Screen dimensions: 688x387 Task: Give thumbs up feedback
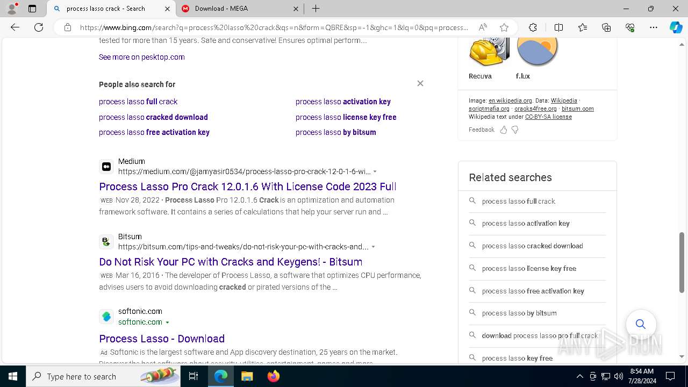(504, 130)
